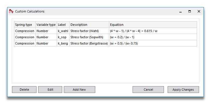Select the Wahl equation cell
The width and height of the screenshot is (211, 104).
[153, 31]
